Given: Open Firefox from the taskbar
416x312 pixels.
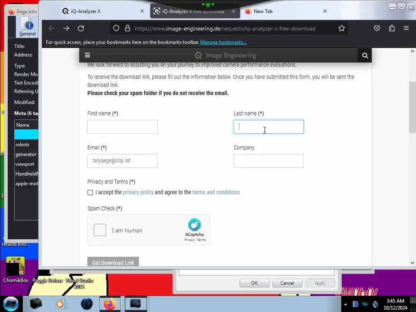Looking at the screenshot, I should click(110, 304).
